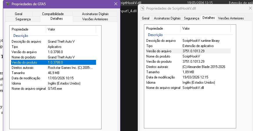Click the GTA5 title bar icon
253x131 pixels.
[8, 4]
